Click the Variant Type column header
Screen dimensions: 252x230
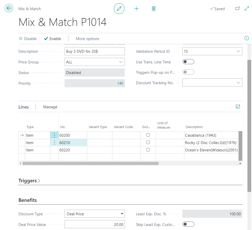[x=98, y=127]
